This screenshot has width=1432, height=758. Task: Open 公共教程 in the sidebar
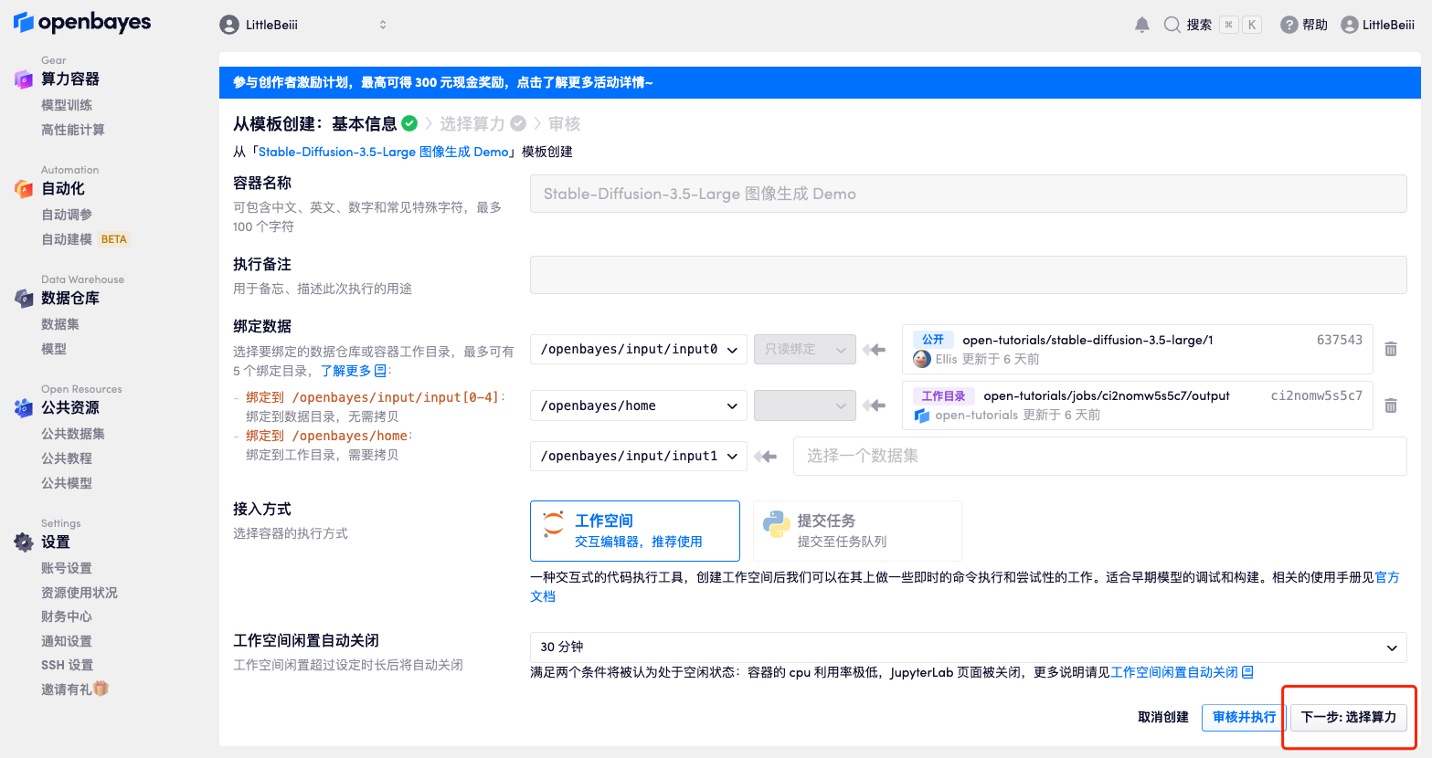[67, 458]
